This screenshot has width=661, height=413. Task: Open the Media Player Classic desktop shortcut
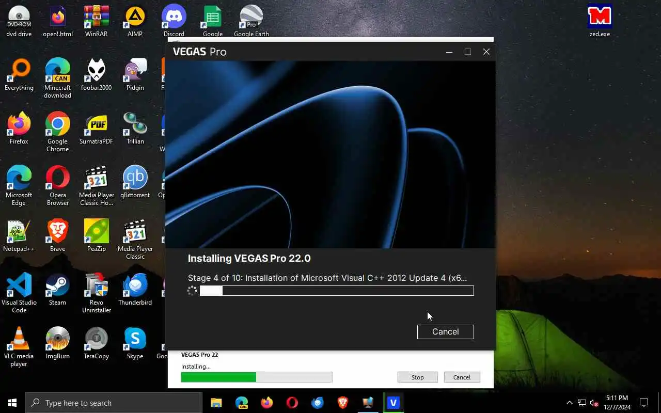pyautogui.click(x=135, y=240)
